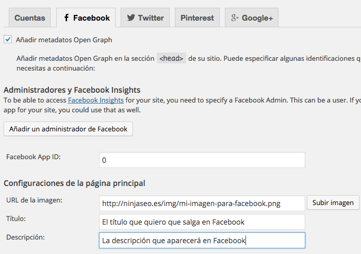Click the Facebook logo icon in tab
Image resolution: width=361 pixels, height=254 pixels.
(x=67, y=18)
